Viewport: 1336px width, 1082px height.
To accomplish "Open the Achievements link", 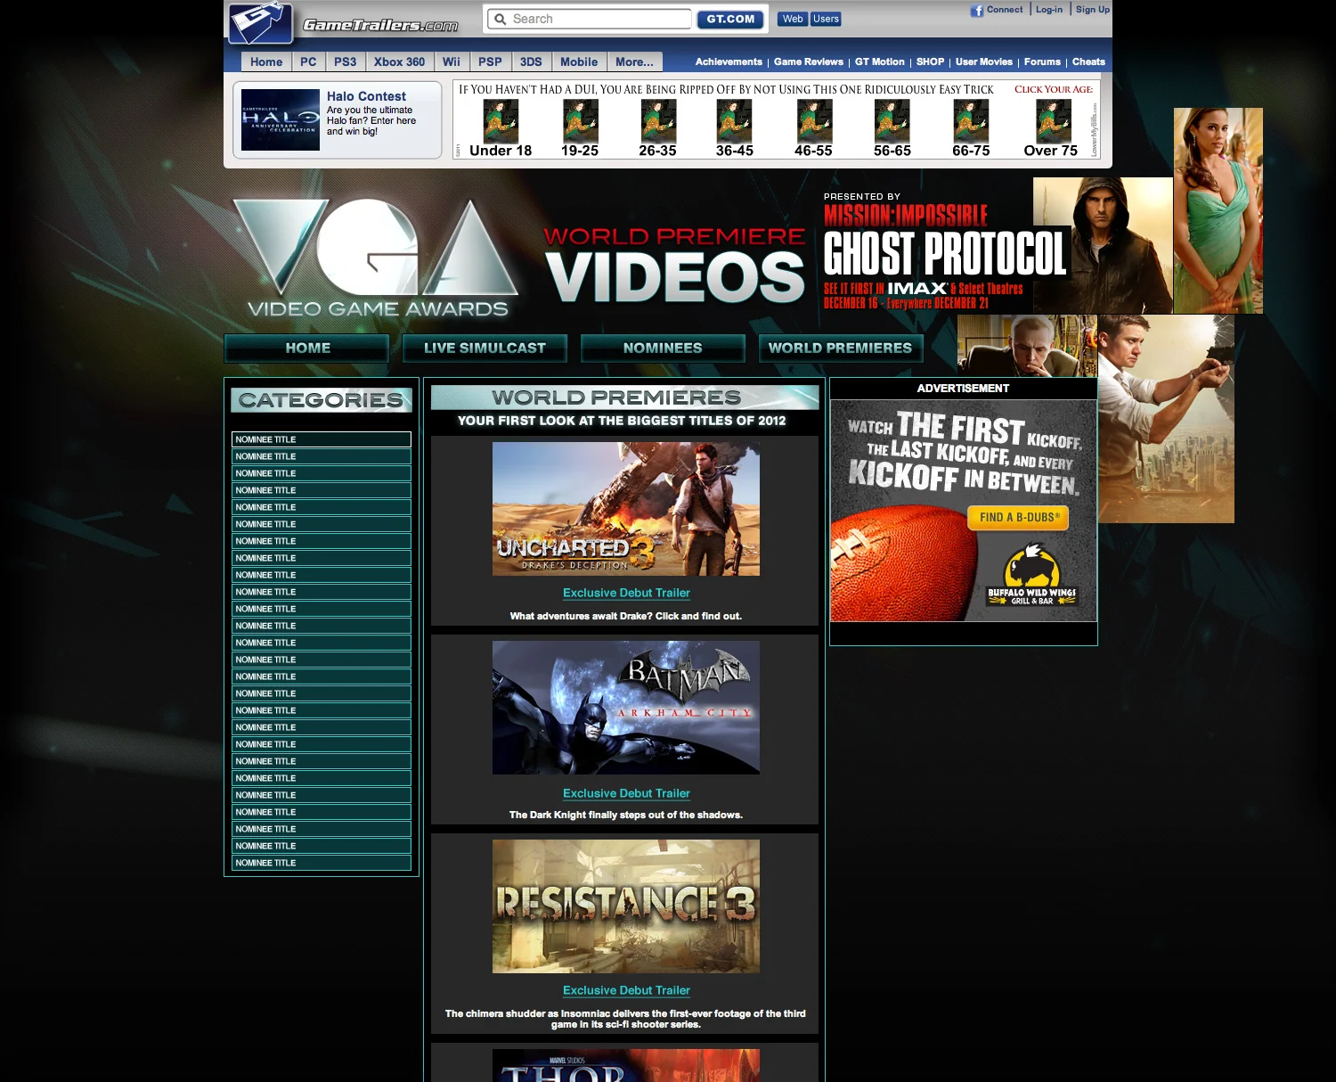I will 729,61.
